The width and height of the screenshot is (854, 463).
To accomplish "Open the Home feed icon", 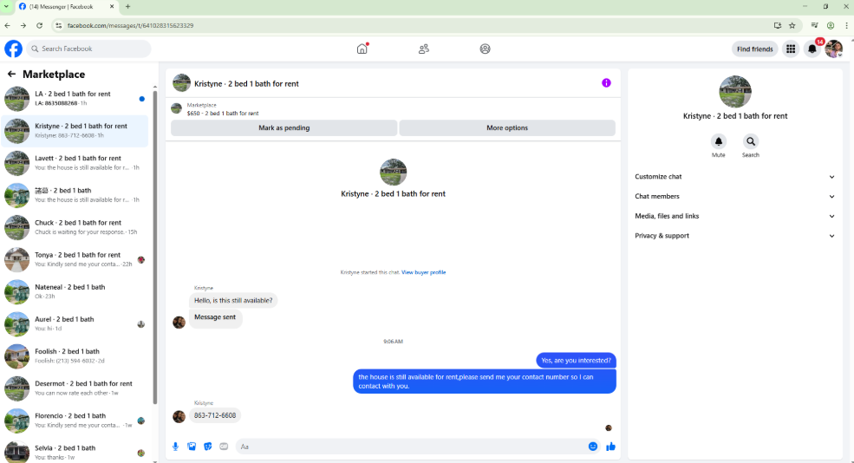I will coord(362,49).
